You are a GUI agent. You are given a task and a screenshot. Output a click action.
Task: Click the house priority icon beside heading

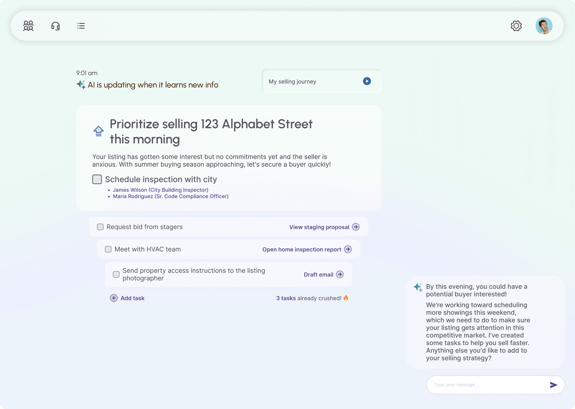point(98,131)
